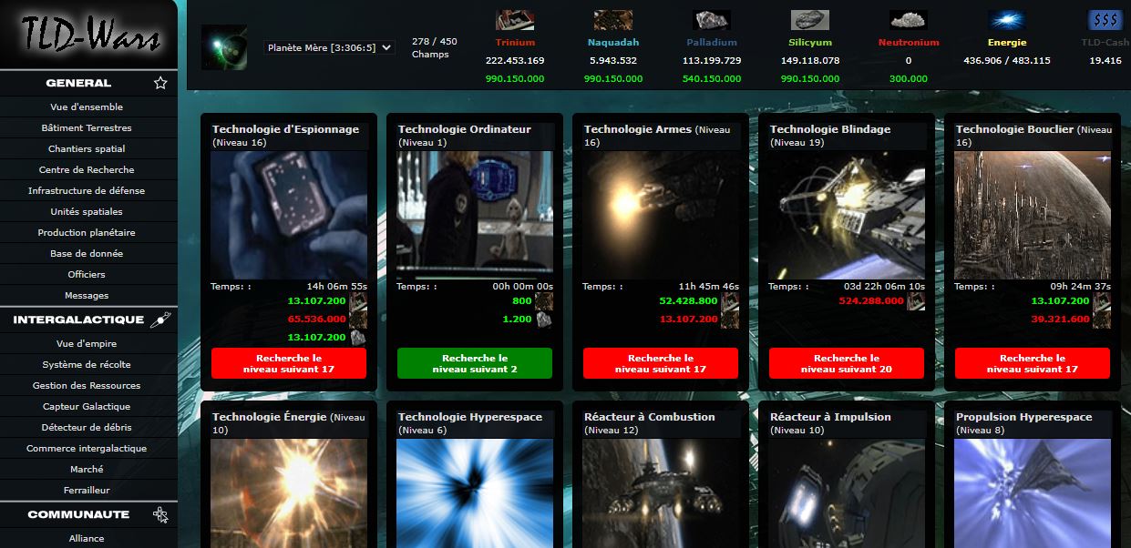Click the satellite icon beside INTERGALACTIQUE

160,320
